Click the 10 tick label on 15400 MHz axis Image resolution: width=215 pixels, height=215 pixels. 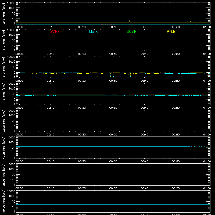(x=14, y=207)
